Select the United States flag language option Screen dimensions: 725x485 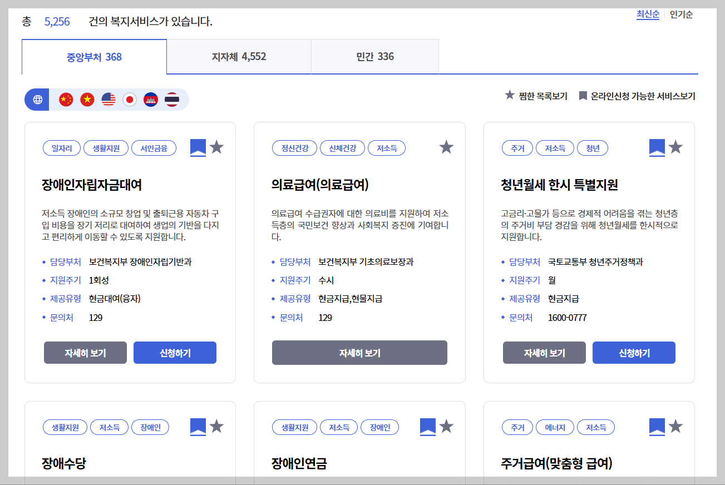108,100
